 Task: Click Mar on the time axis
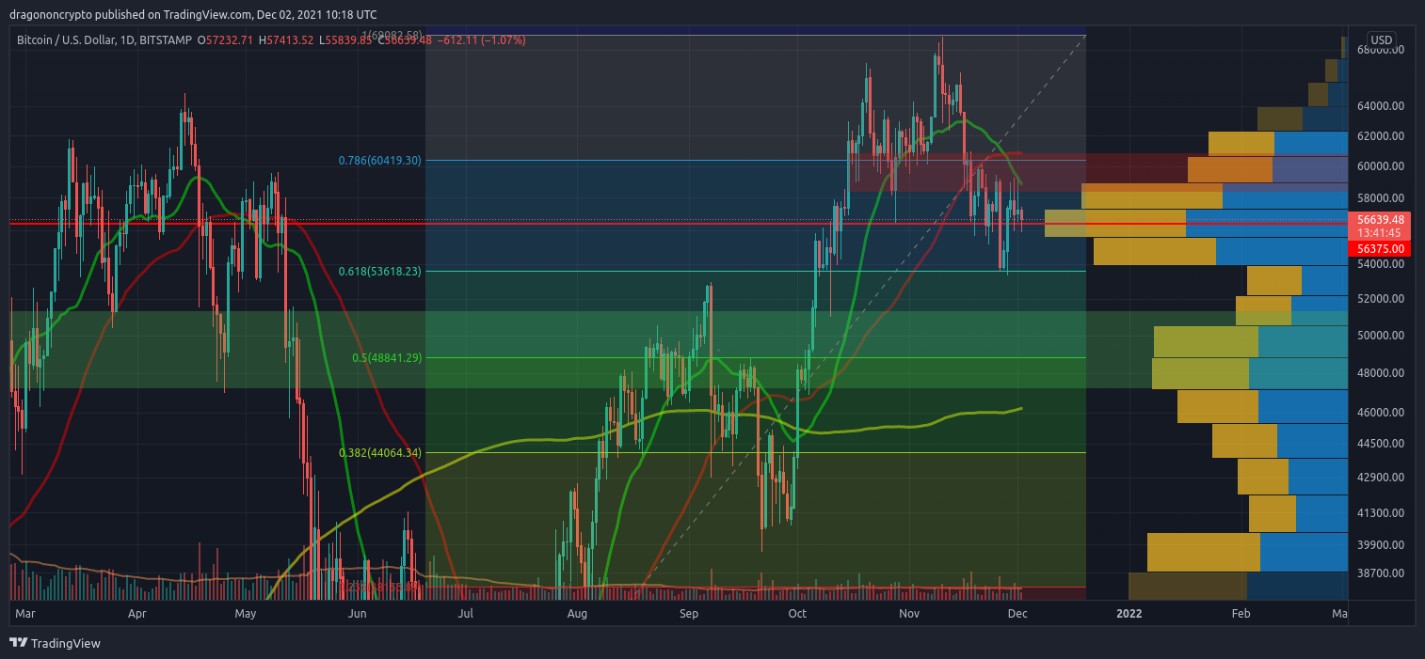[25, 614]
